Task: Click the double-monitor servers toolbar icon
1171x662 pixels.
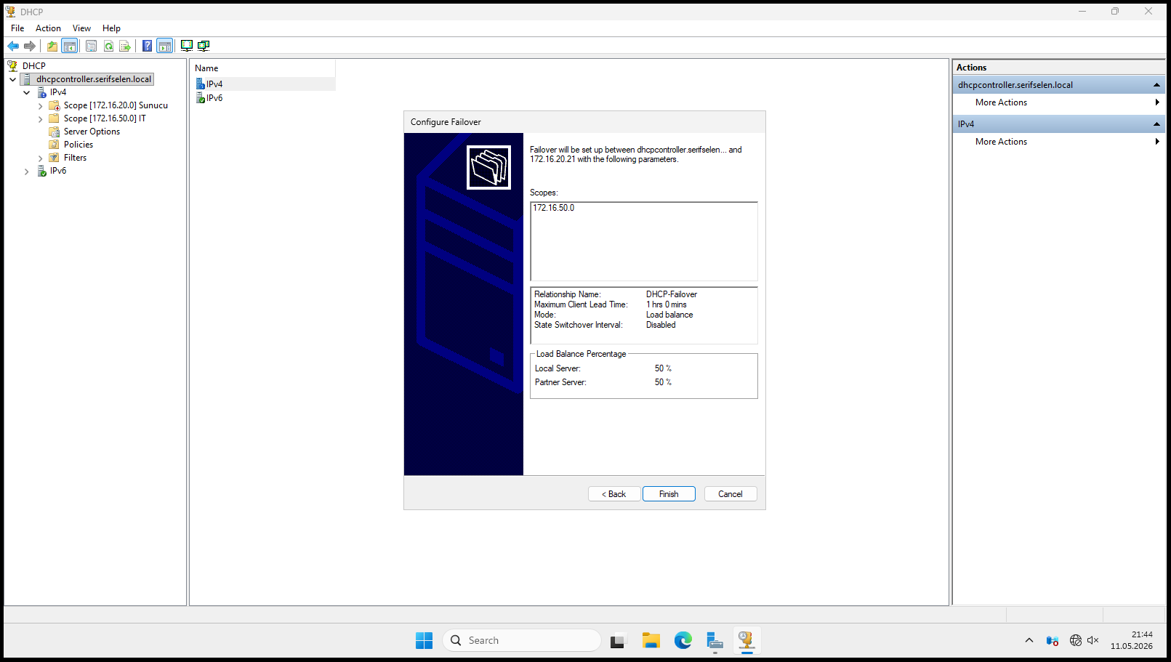Action: tap(204, 46)
